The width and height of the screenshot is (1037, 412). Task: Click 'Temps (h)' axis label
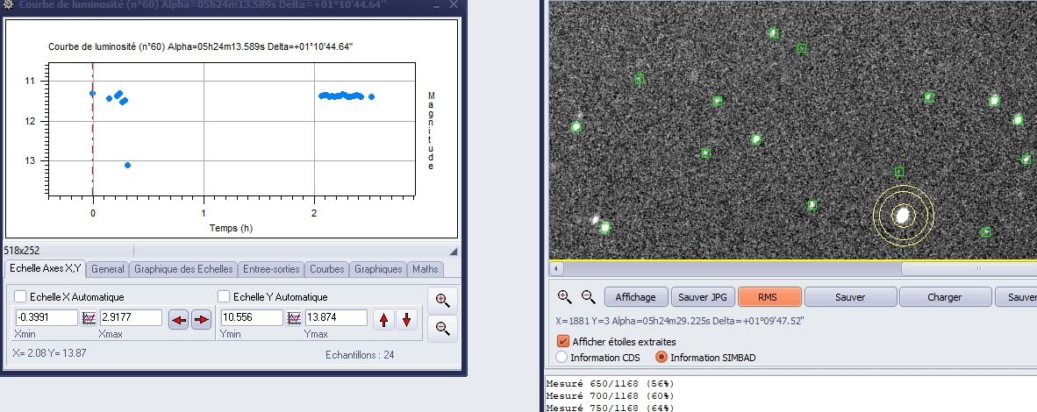coord(231,228)
